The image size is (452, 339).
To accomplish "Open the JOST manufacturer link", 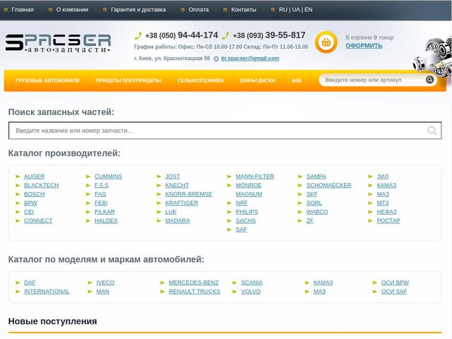I will (172, 177).
